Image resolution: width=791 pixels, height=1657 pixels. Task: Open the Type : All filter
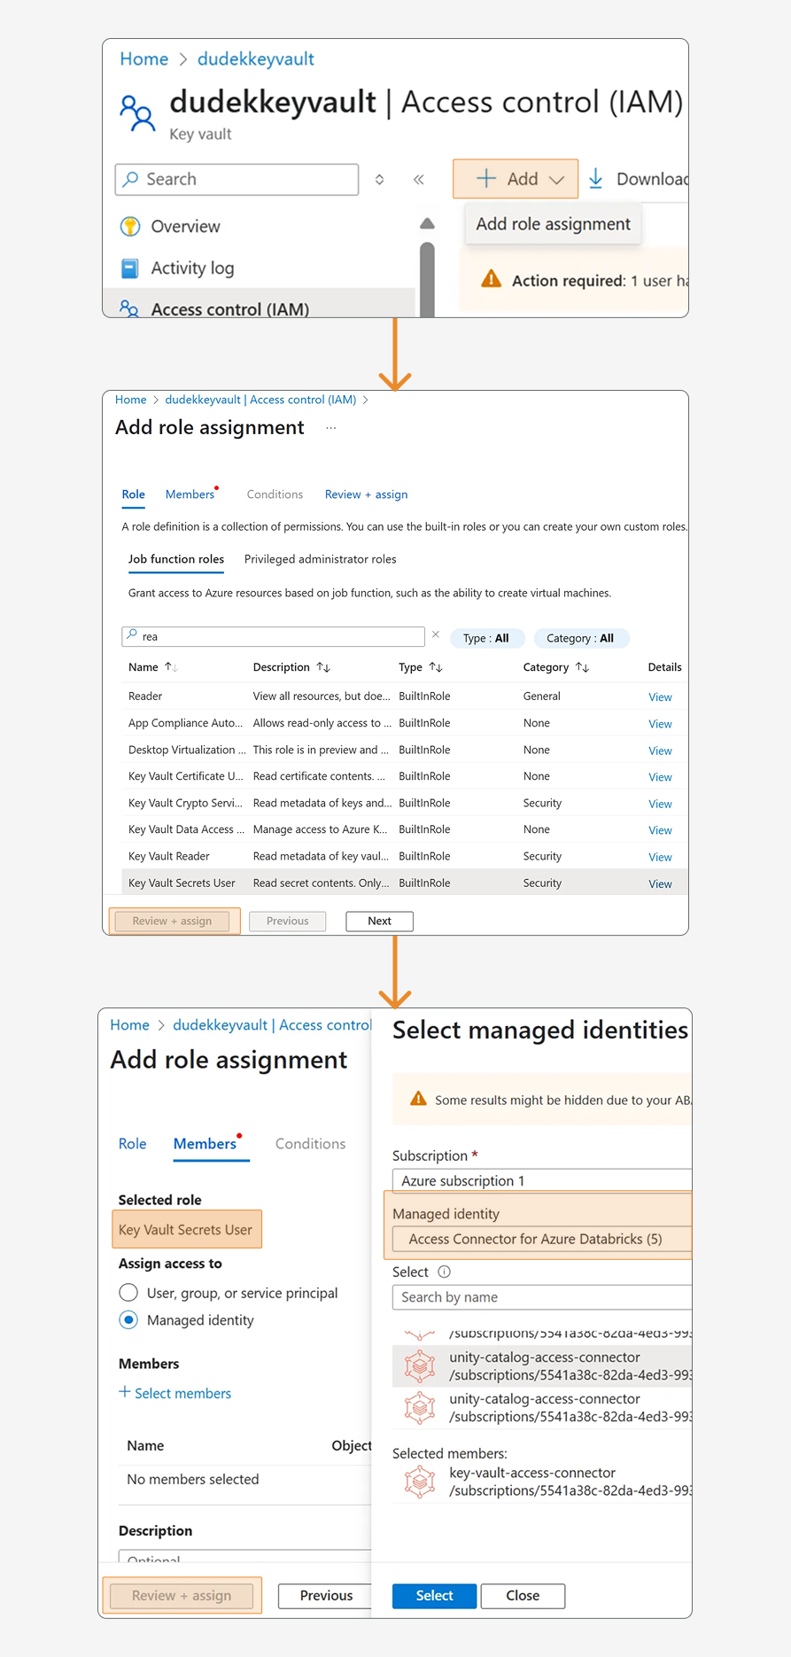(488, 638)
